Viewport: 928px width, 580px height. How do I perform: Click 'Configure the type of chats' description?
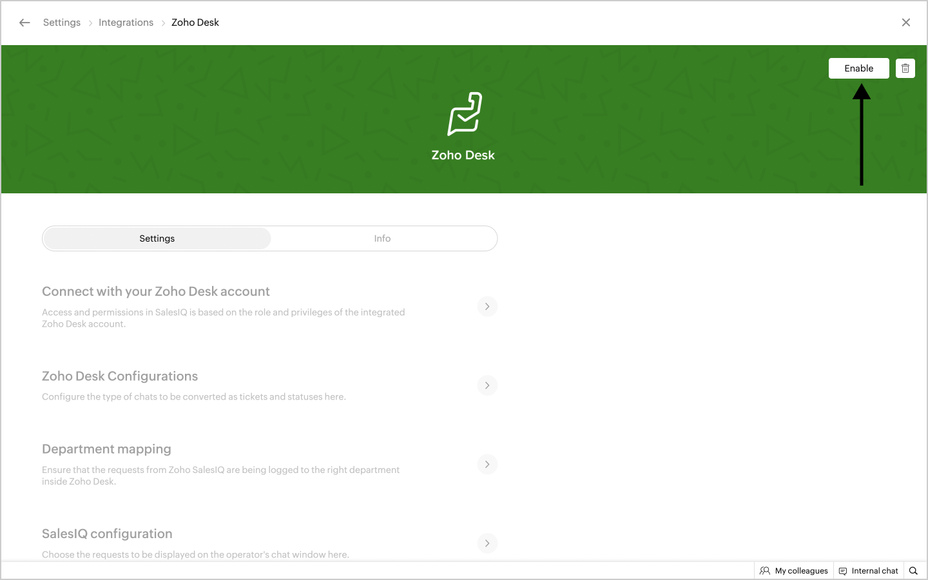(x=194, y=397)
